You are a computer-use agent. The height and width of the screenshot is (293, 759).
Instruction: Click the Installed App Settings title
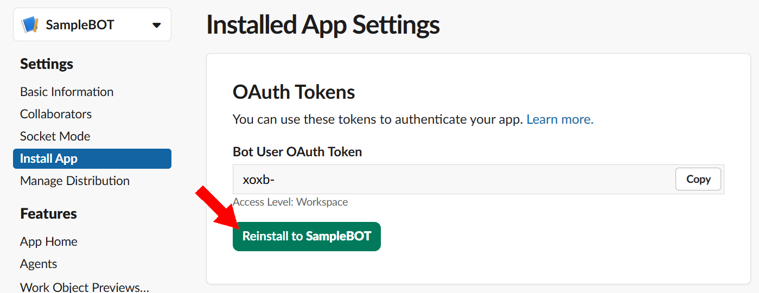click(x=323, y=25)
